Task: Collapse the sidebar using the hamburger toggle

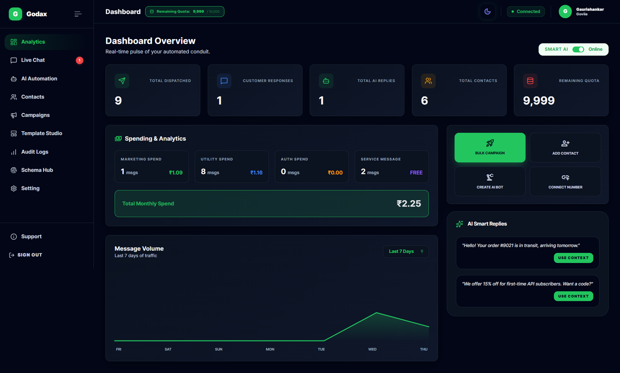Action: [78, 14]
